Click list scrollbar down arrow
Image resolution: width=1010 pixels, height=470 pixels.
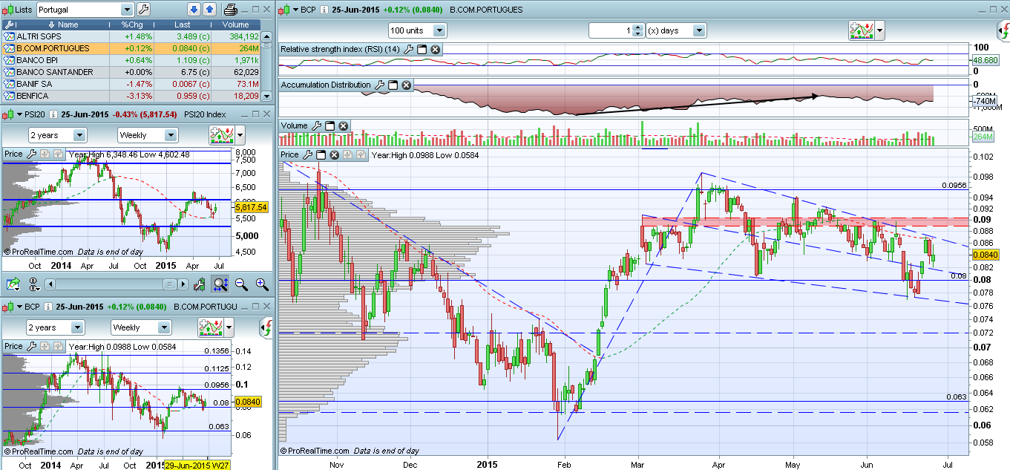click(x=268, y=97)
